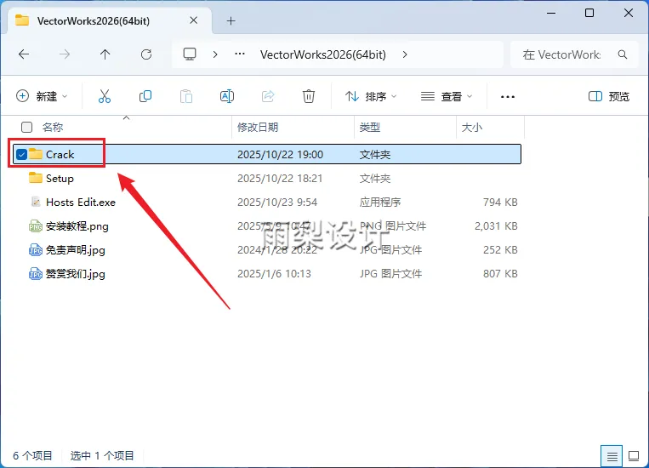Click the 2025/10/22 18:21 date cell
The height and width of the screenshot is (468, 649).
(280, 179)
